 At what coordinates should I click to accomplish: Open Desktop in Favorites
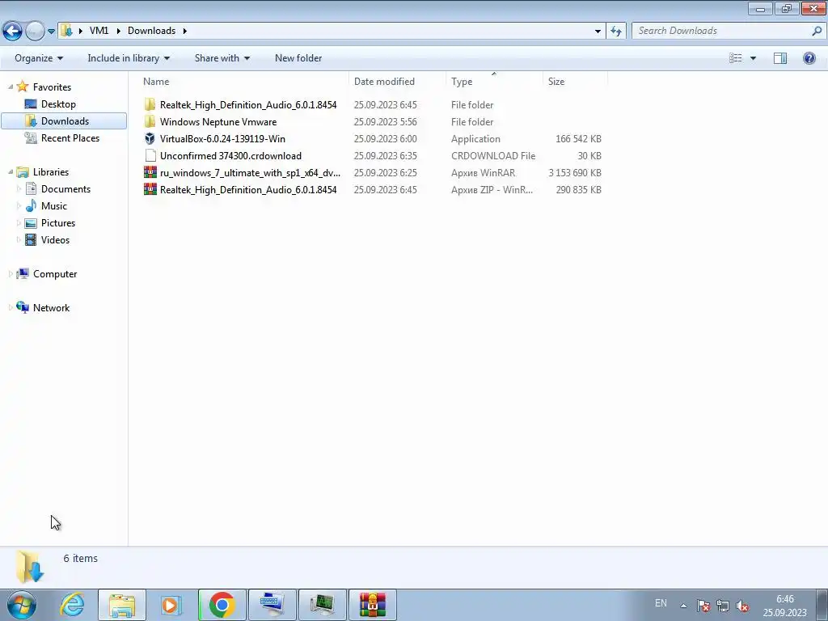pos(58,104)
